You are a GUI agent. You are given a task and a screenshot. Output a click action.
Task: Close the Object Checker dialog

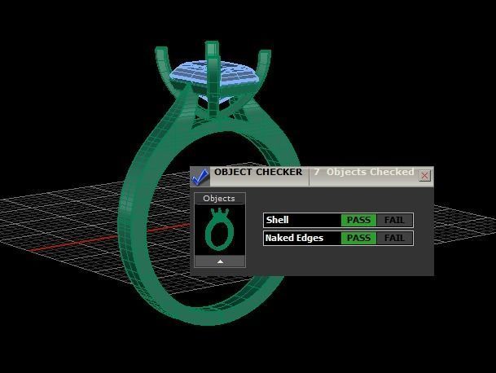click(424, 175)
